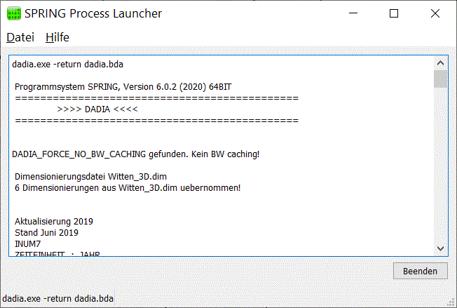Click the first line dadia.exe -return dadia.bda
The height and width of the screenshot is (308, 457).
pyautogui.click(x=67, y=64)
